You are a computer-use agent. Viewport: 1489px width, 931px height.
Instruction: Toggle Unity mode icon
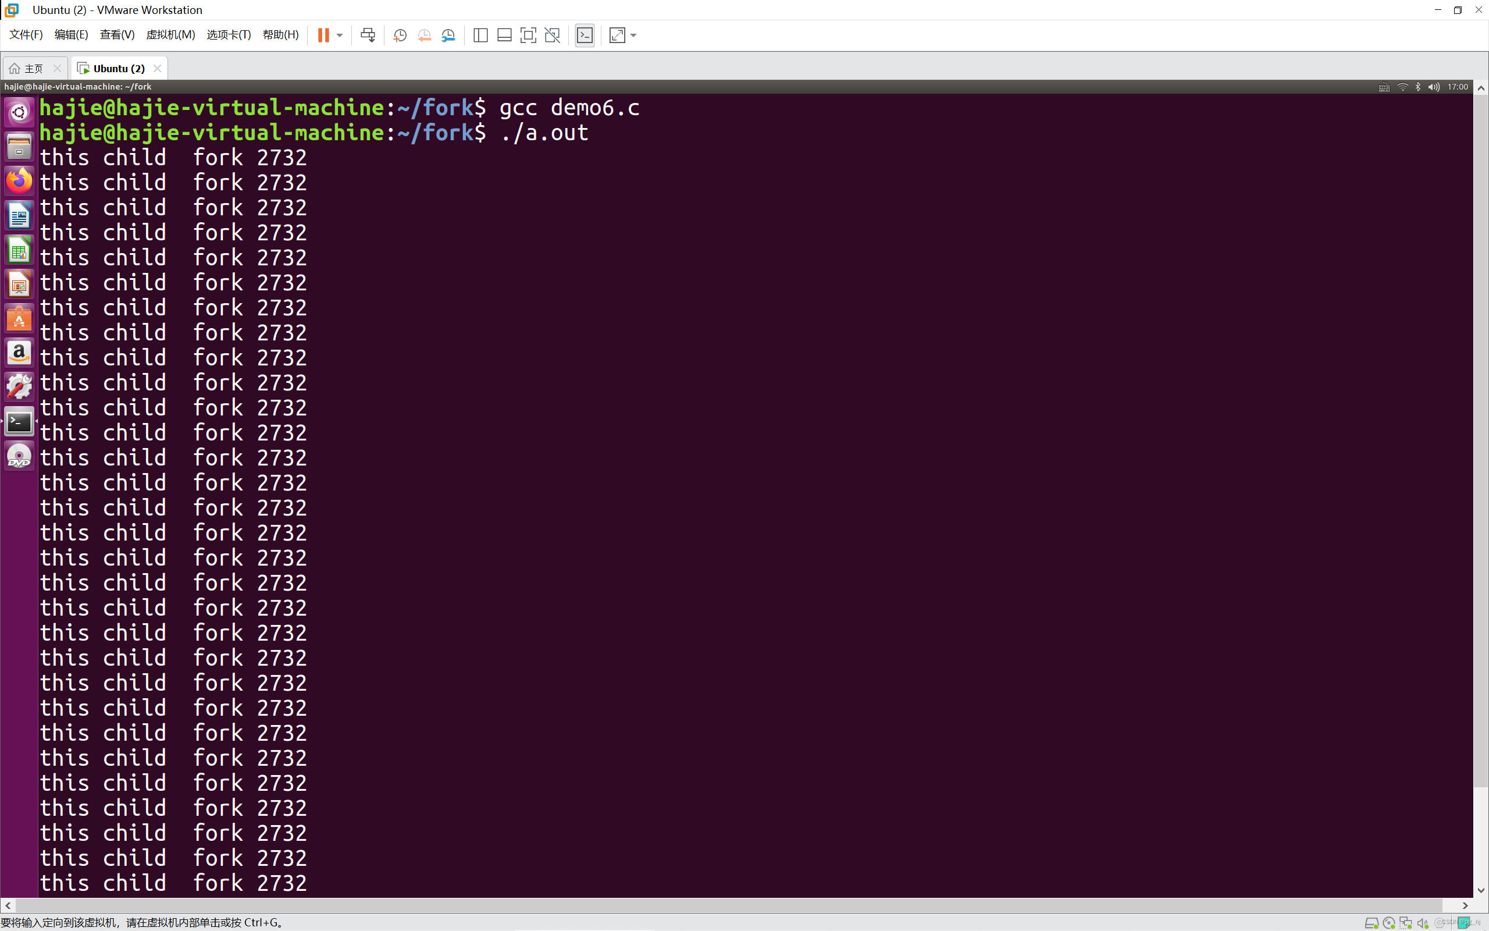(x=553, y=35)
